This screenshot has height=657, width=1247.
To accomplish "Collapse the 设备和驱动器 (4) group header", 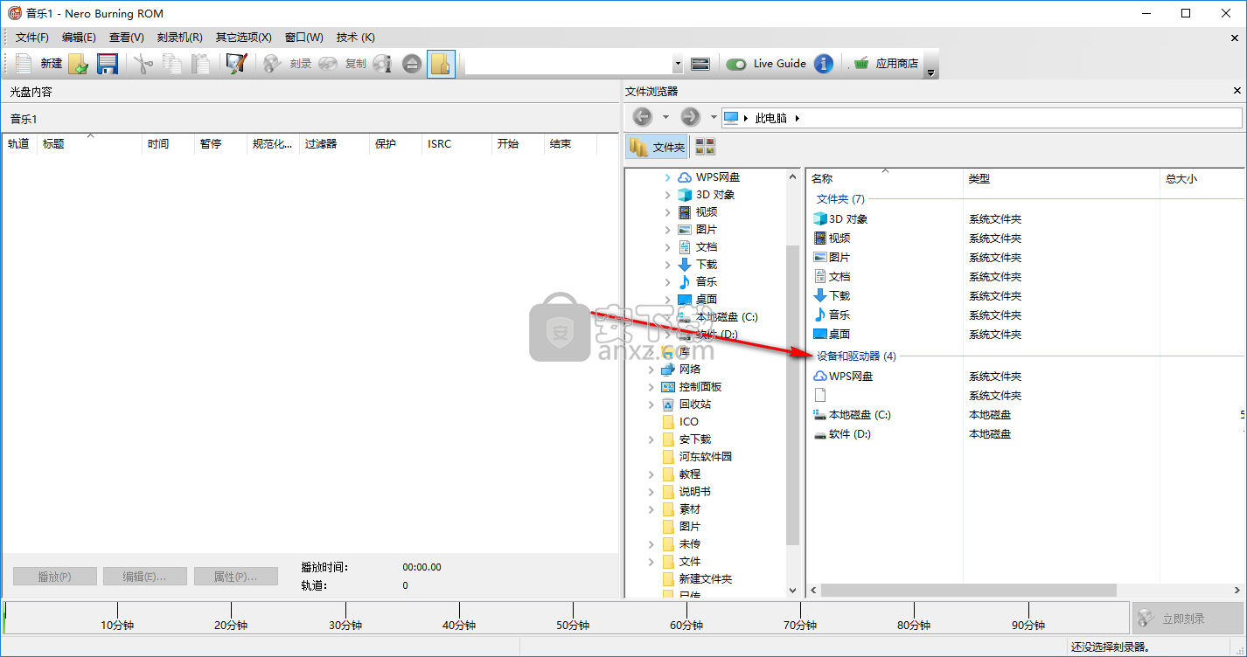I will click(856, 356).
